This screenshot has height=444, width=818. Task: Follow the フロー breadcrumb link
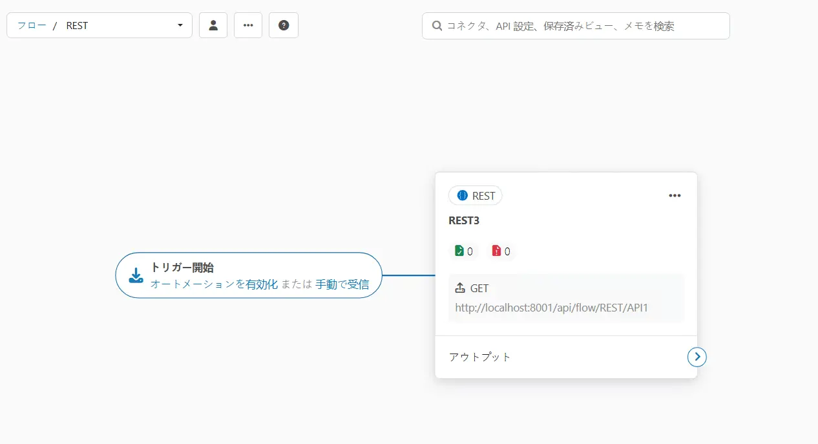tap(32, 26)
